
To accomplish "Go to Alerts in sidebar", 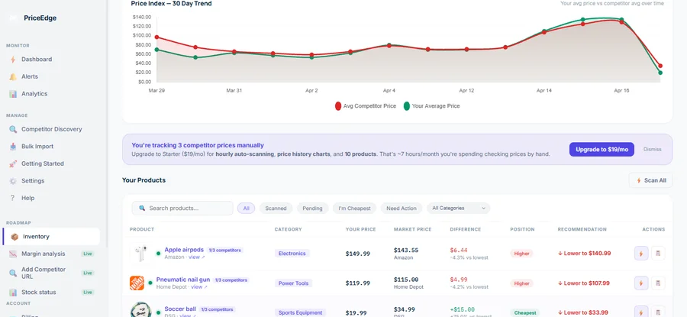I will (30, 76).
